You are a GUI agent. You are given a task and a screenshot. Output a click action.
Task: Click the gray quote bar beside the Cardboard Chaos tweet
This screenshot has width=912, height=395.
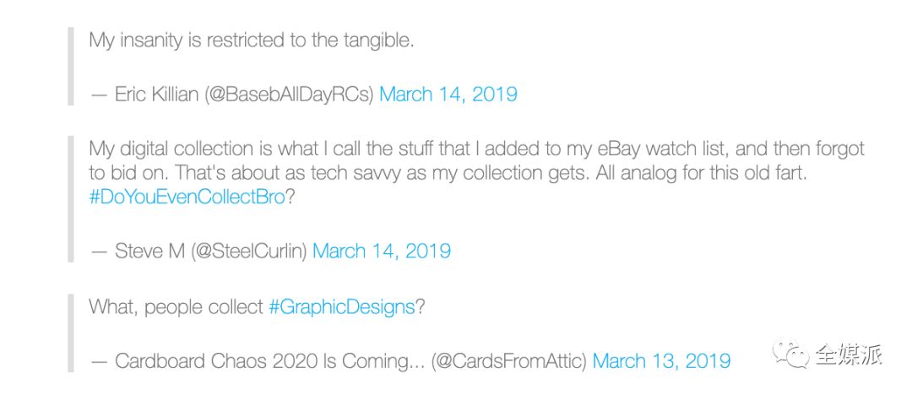pos(71,333)
